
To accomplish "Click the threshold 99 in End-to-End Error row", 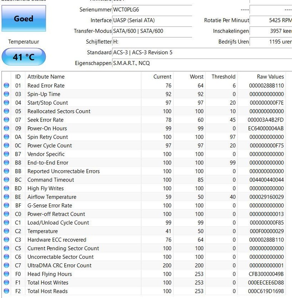I will pyautogui.click(x=232, y=163).
